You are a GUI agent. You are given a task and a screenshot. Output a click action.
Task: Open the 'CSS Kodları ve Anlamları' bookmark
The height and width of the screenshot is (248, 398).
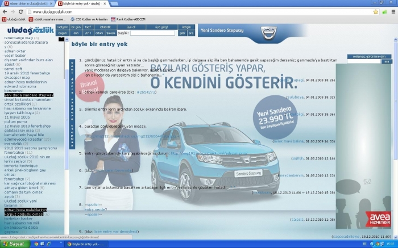89,19
